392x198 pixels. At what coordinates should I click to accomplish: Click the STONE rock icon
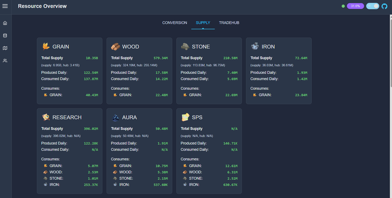[x=185, y=46]
